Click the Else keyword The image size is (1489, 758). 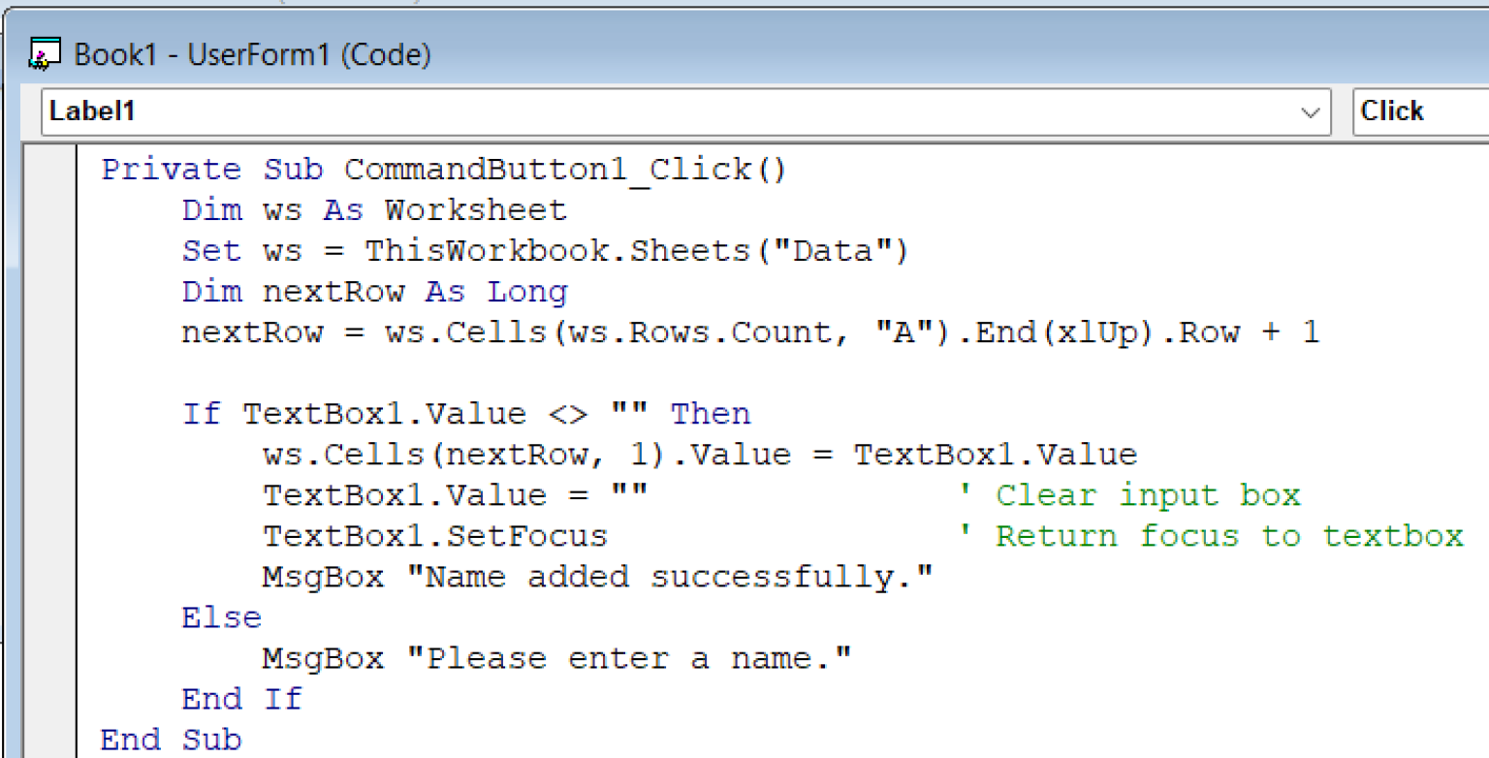click(x=221, y=618)
